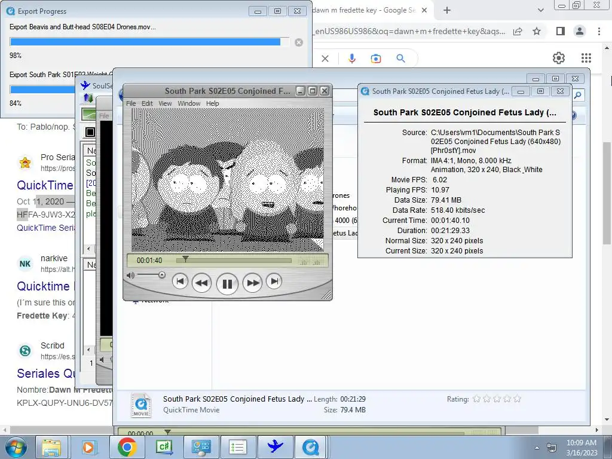This screenshot has width=612, height=459.
Task: Open new tab in Chrome
Action: 447,10
